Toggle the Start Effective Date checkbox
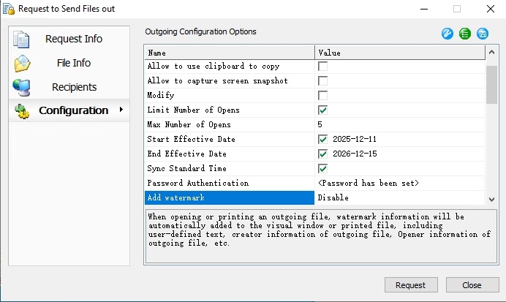The height and width of the screenshot is (302, 506). click(322, 140)
